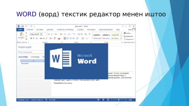Click the large Paste clipboard icon
189x106 pixels.
click(22, 34)
